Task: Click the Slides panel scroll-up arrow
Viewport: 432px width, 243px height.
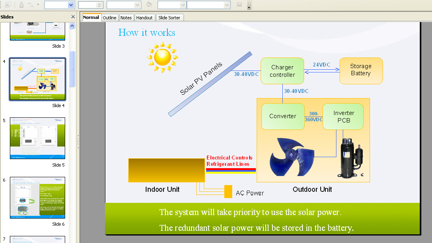Action: point(72,26)
